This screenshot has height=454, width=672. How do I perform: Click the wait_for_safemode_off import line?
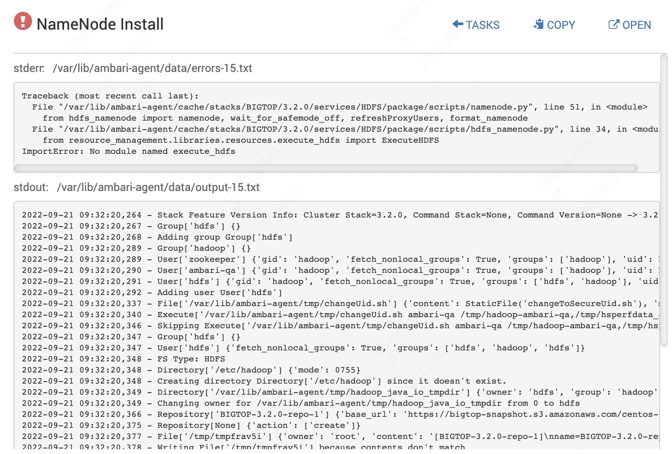(285, 118)
